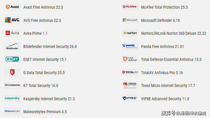Image resolution: width=210 pixels, height=118 pixels.
Task: Click the Panda logo icon
Action: (130, 46)
